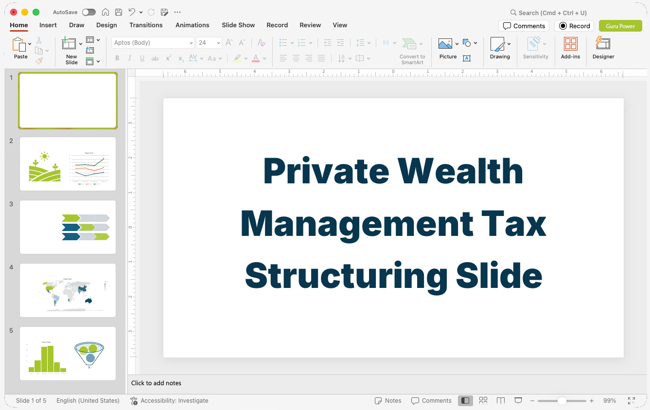Click the Cut scissors icon
This screenshot has width=650, height=410.
click(x=39, y=40)
